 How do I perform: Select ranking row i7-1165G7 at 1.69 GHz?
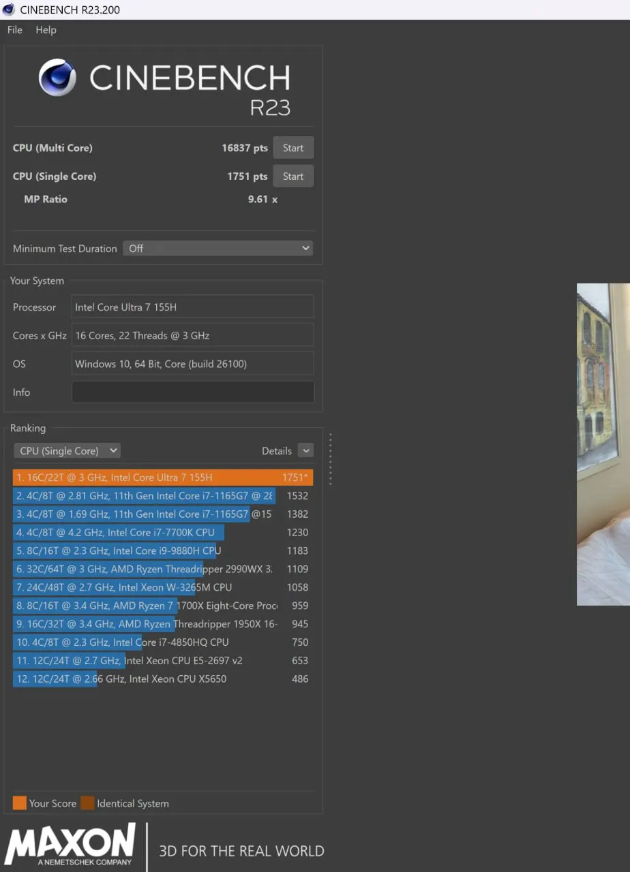[163, 514]
